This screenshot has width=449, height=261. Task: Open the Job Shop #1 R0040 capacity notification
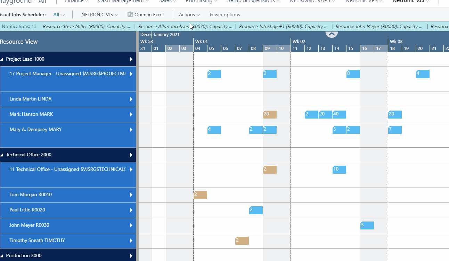(x=283, y=26)
